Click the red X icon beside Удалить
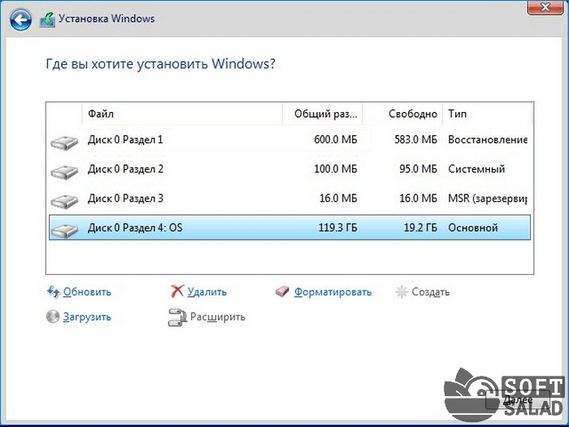Screen dimensions: 569x427 pos(177,291)
